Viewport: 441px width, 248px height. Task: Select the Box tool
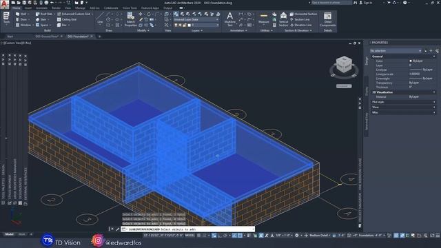pos(63,25)
